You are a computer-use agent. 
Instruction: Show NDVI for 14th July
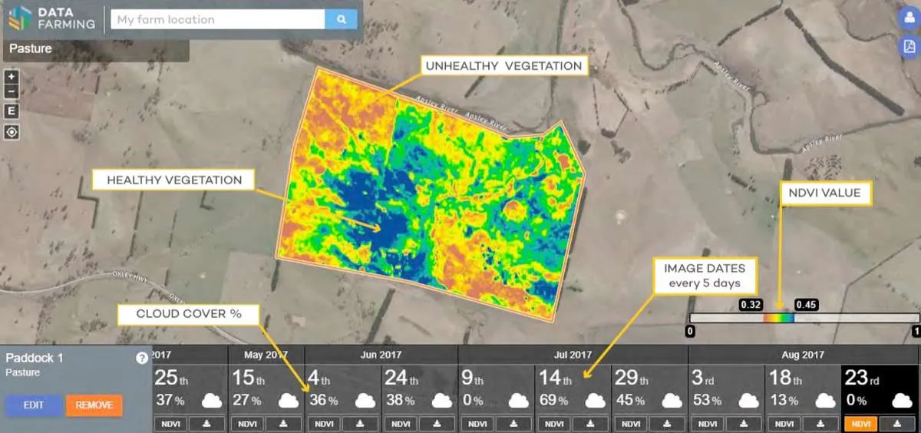[x=553, y=424]
